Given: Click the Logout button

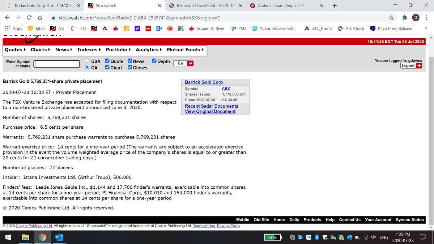Looking at the screenshot, I should click(x=411, y=65).
